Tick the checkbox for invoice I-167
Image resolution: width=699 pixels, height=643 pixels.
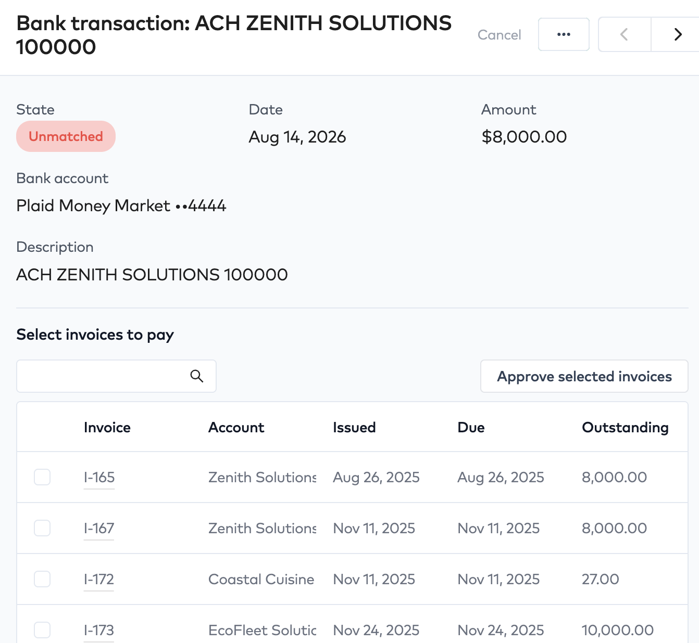[42, 528]
